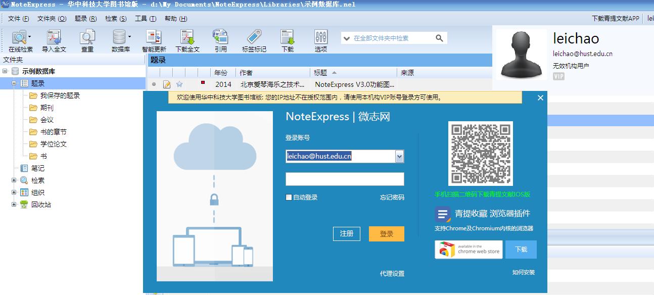Click the author cell 北京爱琴海乐之技术...
The width and height of the screenshot is (654, 295).
(273, 84)
